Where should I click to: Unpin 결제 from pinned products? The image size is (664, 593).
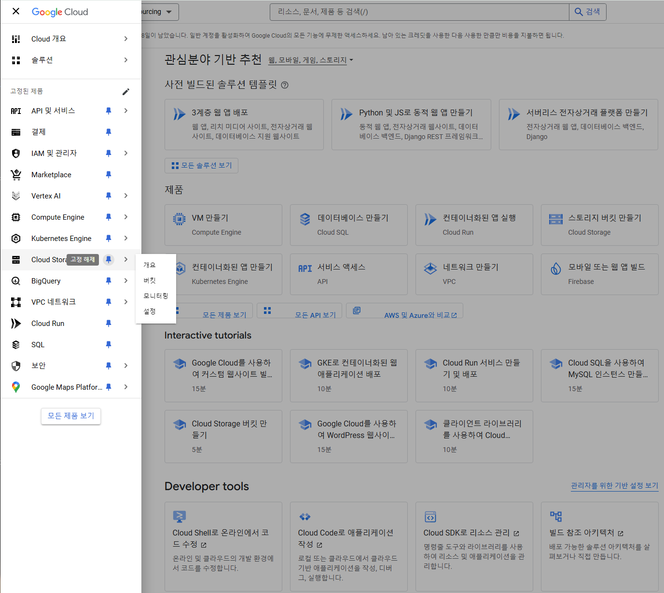click(x=109, y=132)
